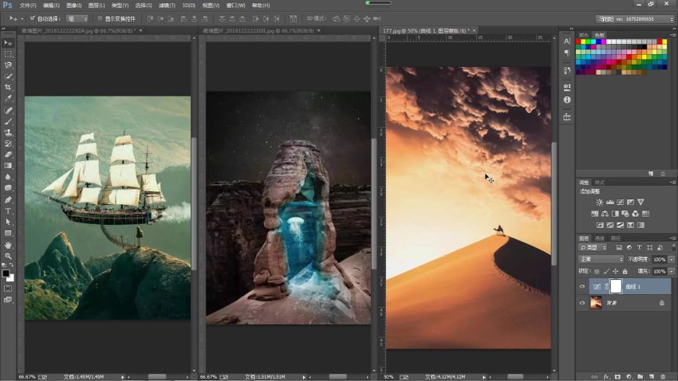Viewport: 678px width, 381px height.
Task: Add a Brightness/Contrast adjustment (sun icon)
Action: coord(599,202)
